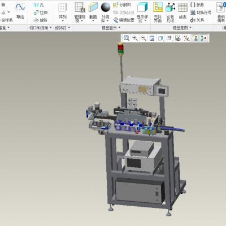
Task: Select the Publish Geometry (发布几何) icon
Action: click(x=170, y=12)
